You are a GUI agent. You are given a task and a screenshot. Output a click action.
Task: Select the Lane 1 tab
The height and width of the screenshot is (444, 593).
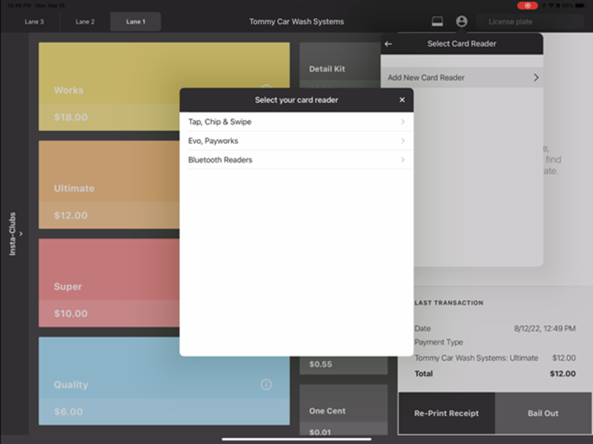tap(136, 22)
